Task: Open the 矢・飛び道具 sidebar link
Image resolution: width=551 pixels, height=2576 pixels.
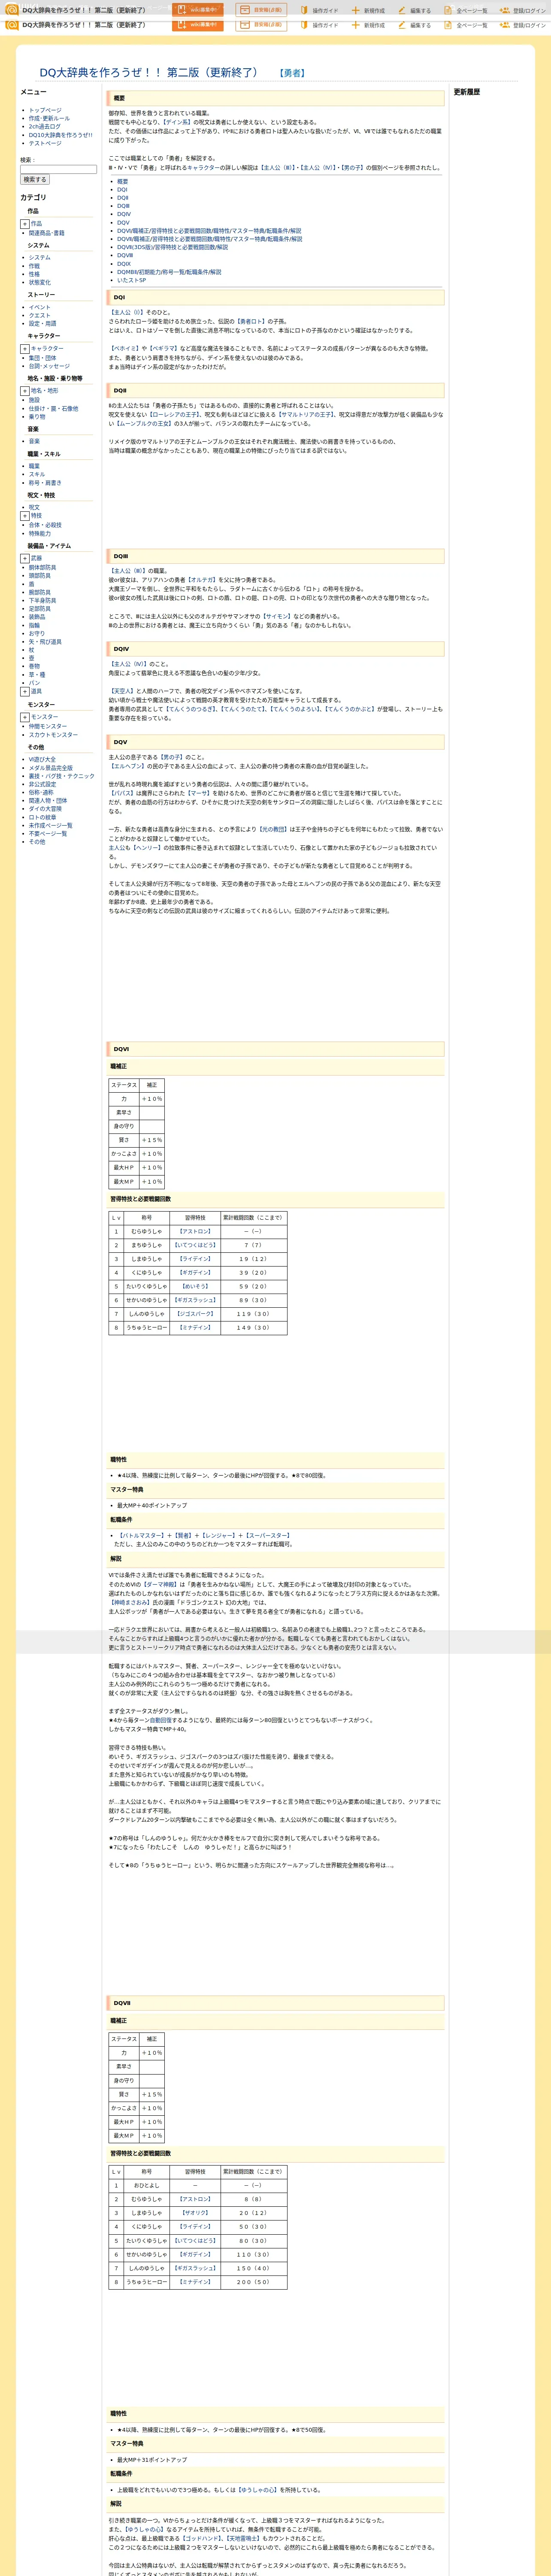Action: [x=45, y=641]
